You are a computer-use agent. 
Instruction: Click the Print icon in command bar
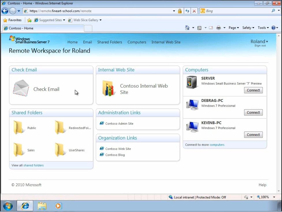[218, 28]
